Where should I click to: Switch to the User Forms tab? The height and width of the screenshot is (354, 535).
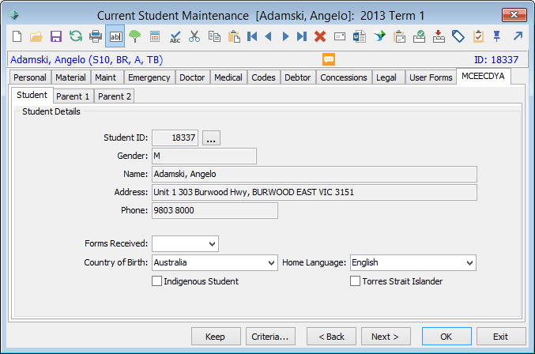coord(431,77)
